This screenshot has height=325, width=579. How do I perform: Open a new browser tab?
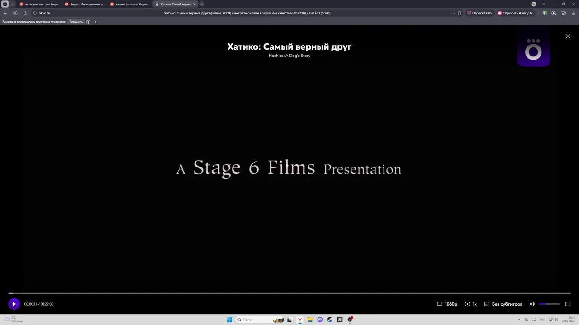click(202, 4)
